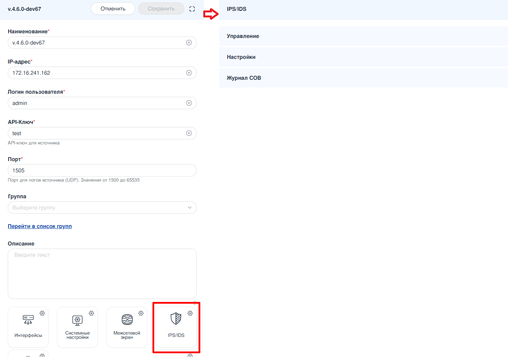Follow the Перейти в список групп link
The width and height of the screenshot is (508, 357).
pos(40,226)
